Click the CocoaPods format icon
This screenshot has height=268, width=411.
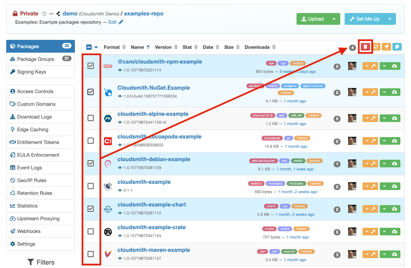pyautogui.click(x=108, y=141)
